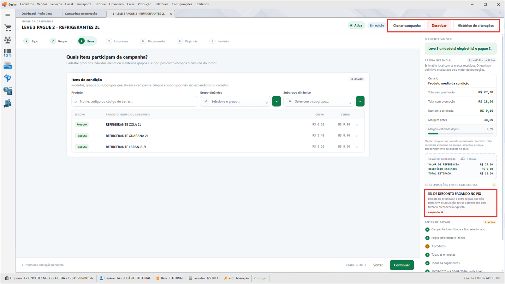This screenshot has height=284, width=505.
Task: Open the Subgrupo dinâmico dropdown
Action: 319,101
